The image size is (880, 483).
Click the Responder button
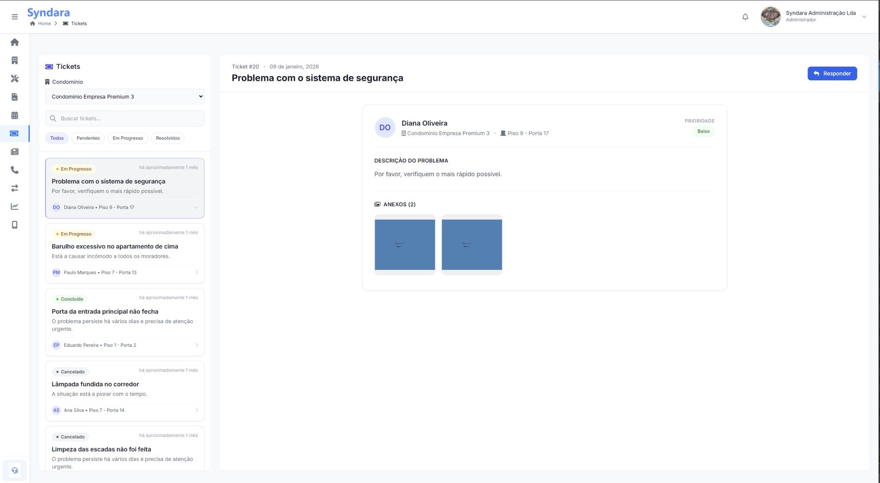pyautogui.click(x=832, y=73)
